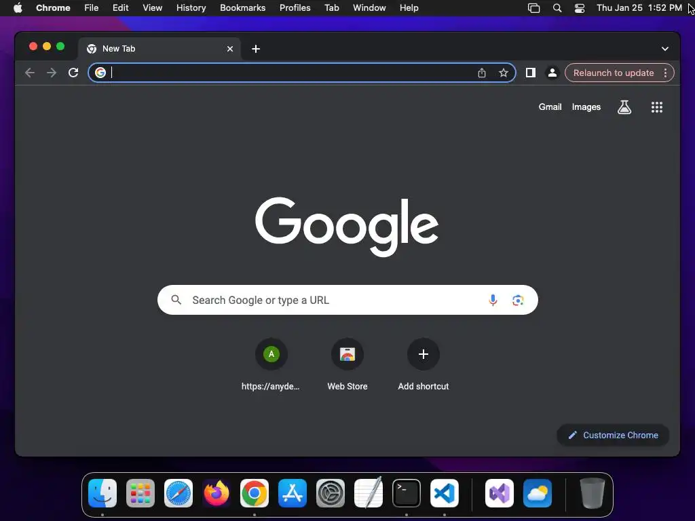The width and height of the screenshot is (695, 521).
Task: Open the profile avatar menu
Action: coord(552,73)
